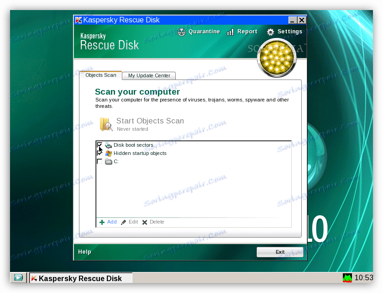Click Start Objects Scan
The width and height of the screenshot is (383, 293).
click(150, 121)
